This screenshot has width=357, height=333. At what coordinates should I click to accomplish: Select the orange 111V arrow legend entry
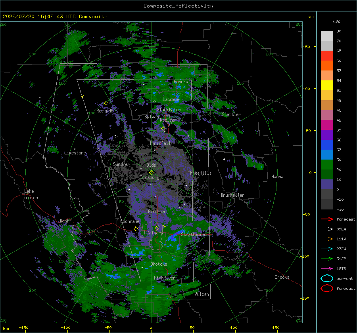click(x=327, y=239)
